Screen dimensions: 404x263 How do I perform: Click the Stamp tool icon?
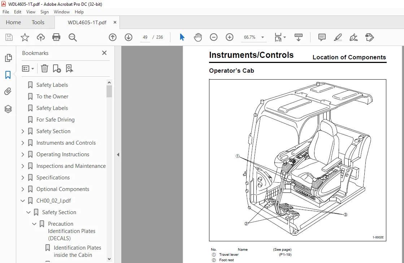[369, 37]
